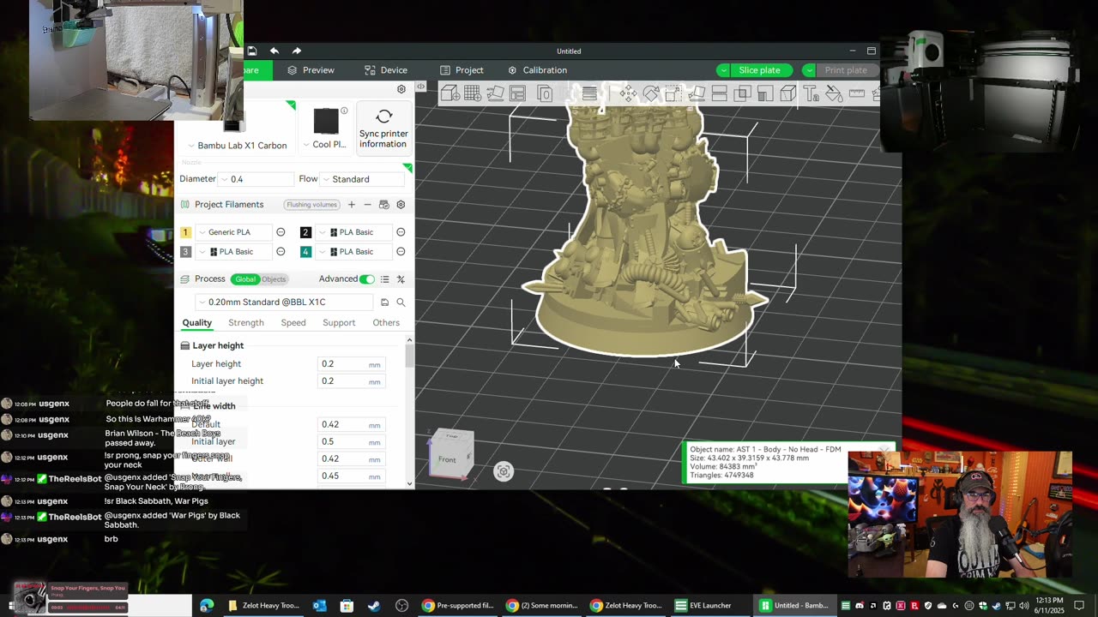
Task: Click compare presets icon beside Advanced
Action: click(x=401, y=279)
